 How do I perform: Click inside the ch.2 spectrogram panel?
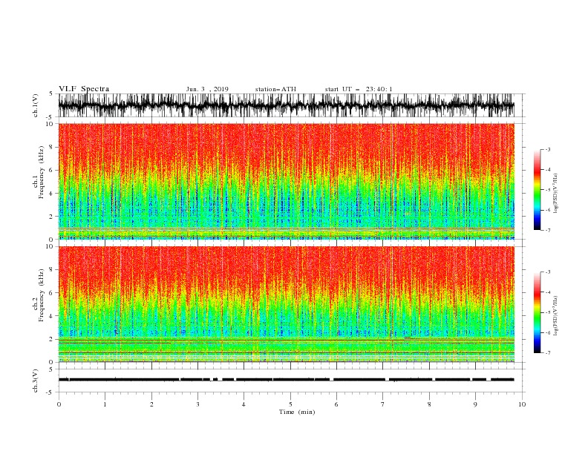click(x=287, y=304)
